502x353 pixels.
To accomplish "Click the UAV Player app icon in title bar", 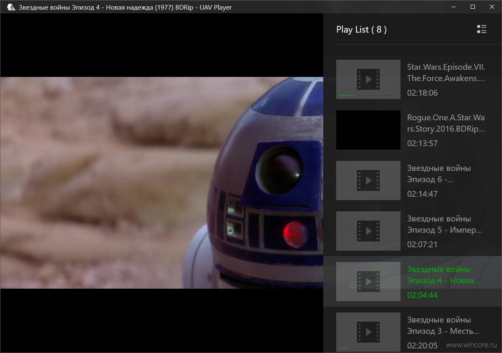I will (x=11, y=7).
